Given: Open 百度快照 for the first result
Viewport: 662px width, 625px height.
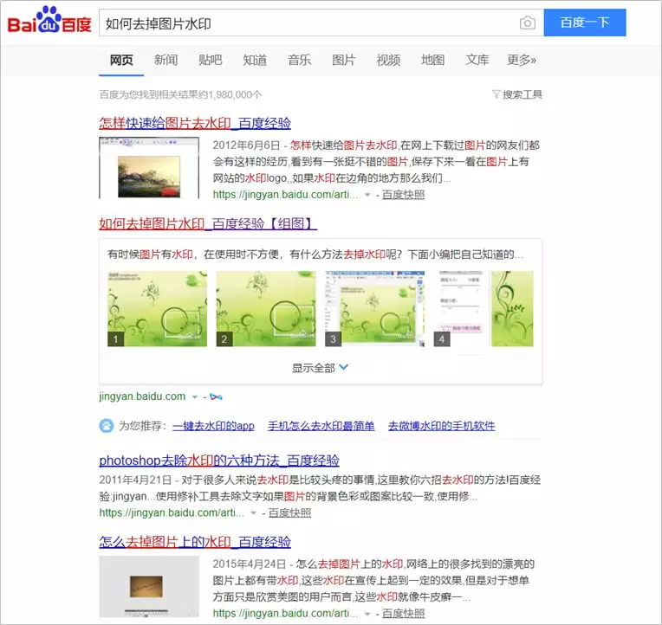Looking at the screenshot, I should (403, 195).
